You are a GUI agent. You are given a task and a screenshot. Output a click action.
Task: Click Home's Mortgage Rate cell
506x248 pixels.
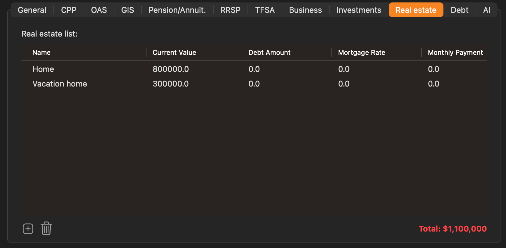(344, 69)
